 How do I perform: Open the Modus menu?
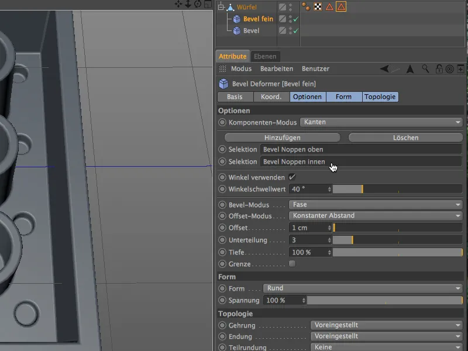pos(241,68)
